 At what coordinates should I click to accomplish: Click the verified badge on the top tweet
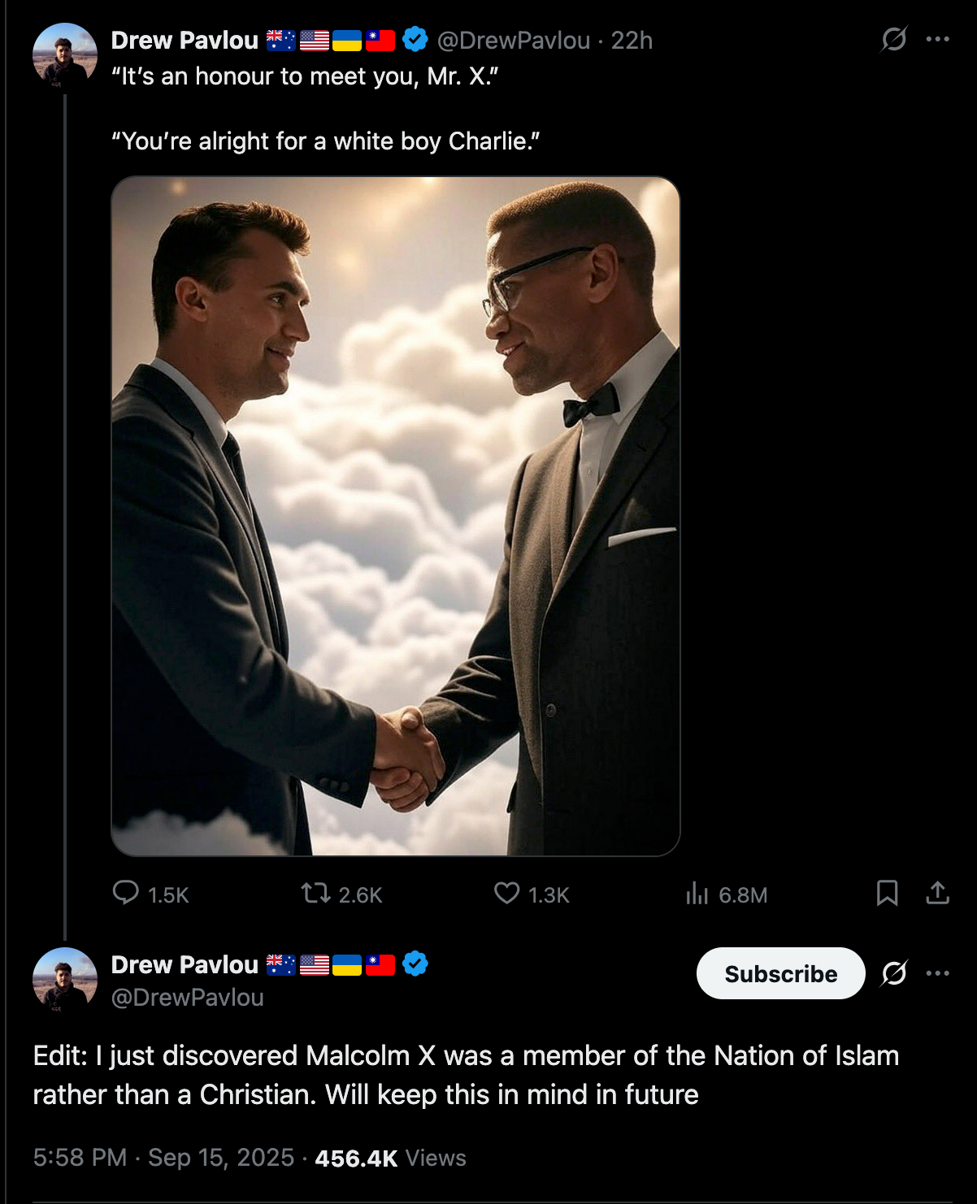pyautogui.click(x=415, y=39)
